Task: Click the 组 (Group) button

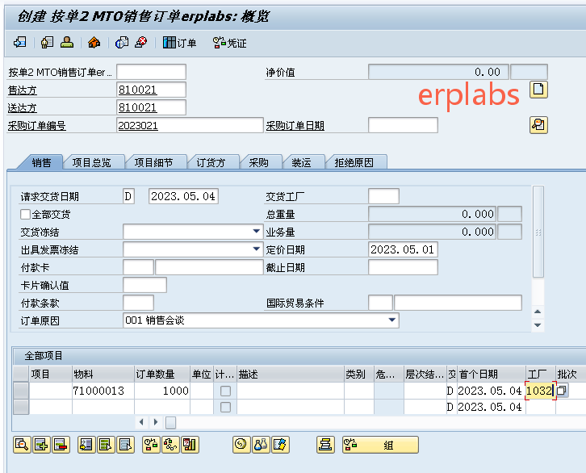Action: 380,445
